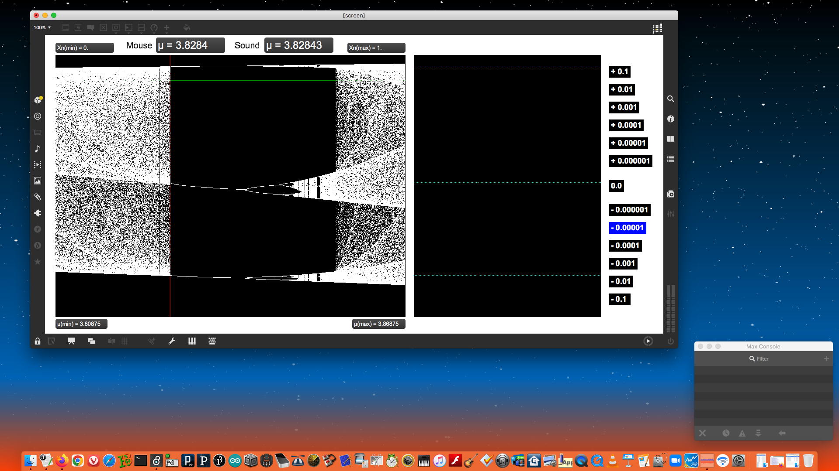Open the packages browser cube icon
Image resolution: width=839 pixels, height=471 pixels.
click(38, 100)
